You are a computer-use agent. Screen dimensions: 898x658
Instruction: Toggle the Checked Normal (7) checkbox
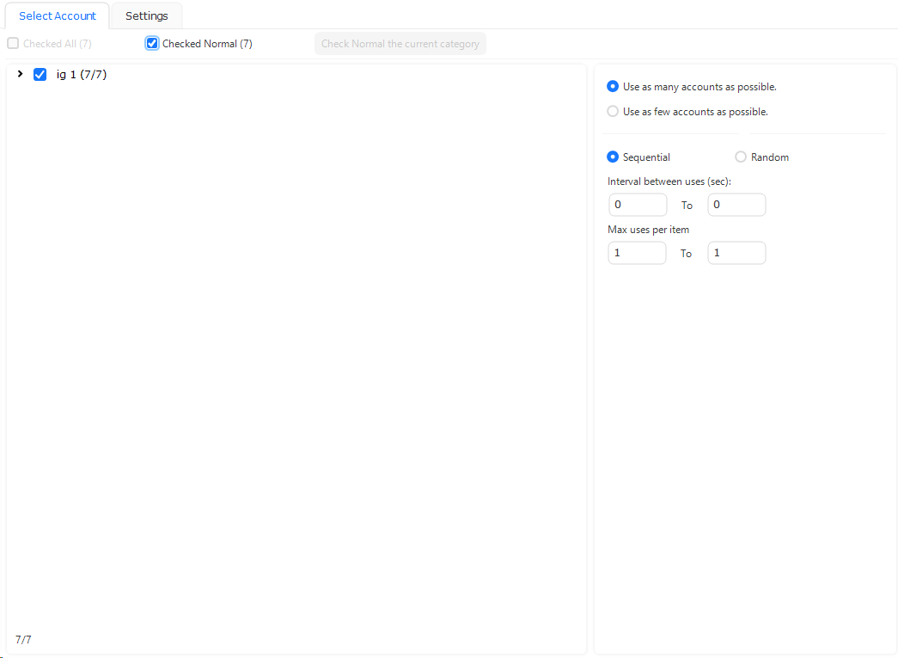click(x=152, y=43)
